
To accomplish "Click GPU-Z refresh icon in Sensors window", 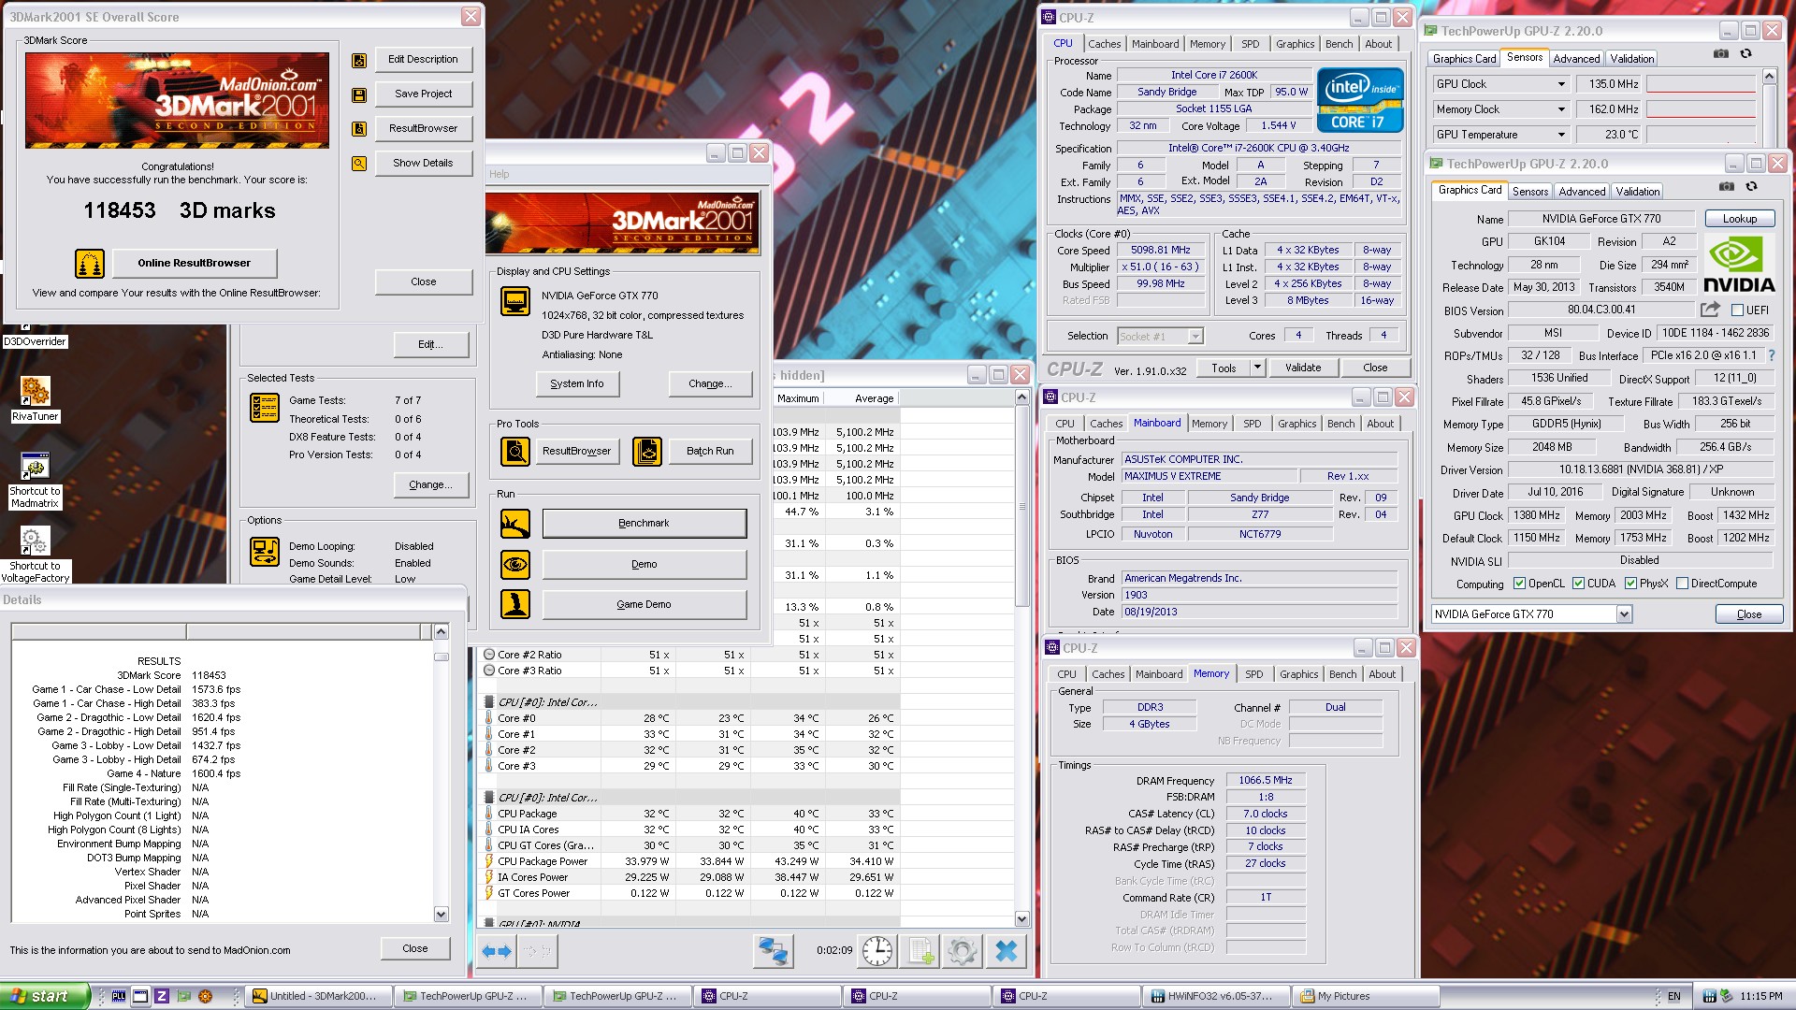I will [1745, 53].
